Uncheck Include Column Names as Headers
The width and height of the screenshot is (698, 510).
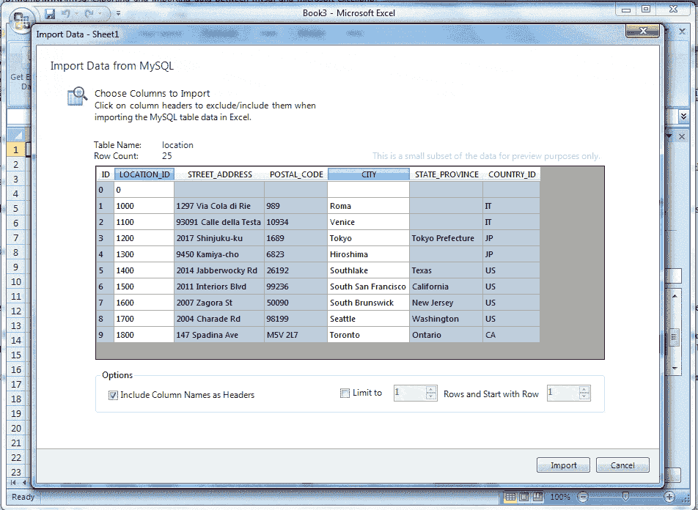pos(112,394)
